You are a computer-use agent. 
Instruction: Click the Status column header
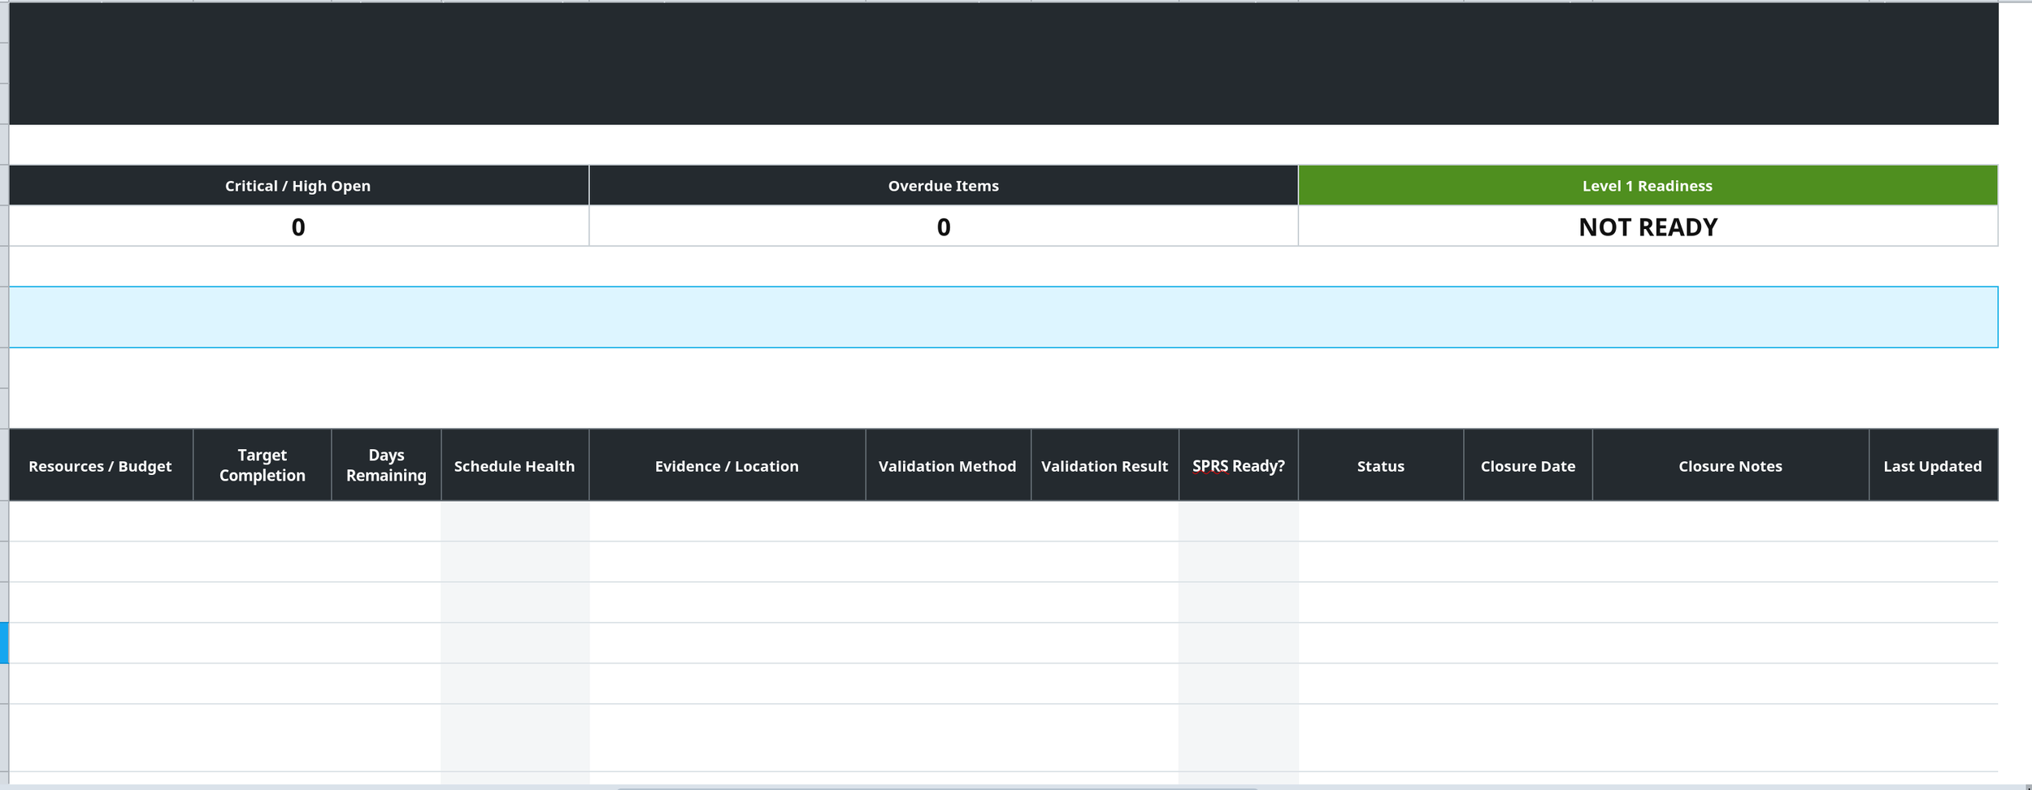(x=1380, y=465)
